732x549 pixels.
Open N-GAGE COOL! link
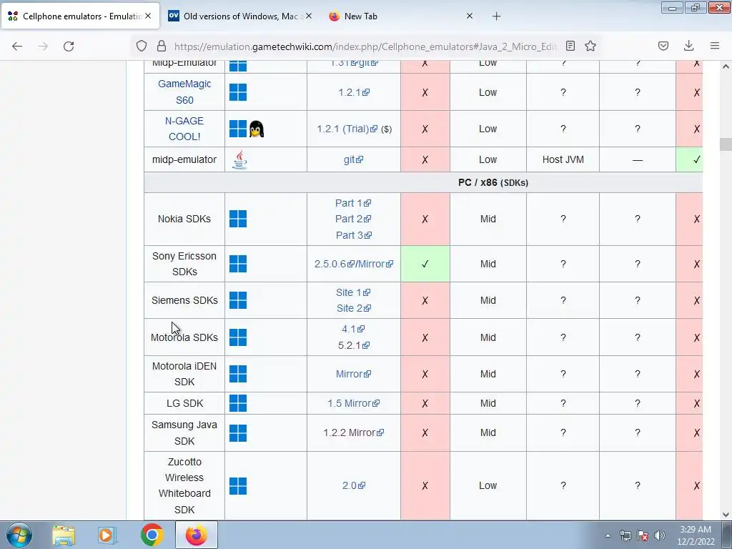(184, 129)
